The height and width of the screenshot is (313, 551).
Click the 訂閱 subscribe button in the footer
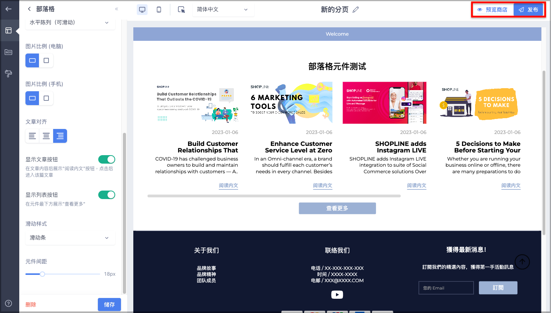(498, 288)
